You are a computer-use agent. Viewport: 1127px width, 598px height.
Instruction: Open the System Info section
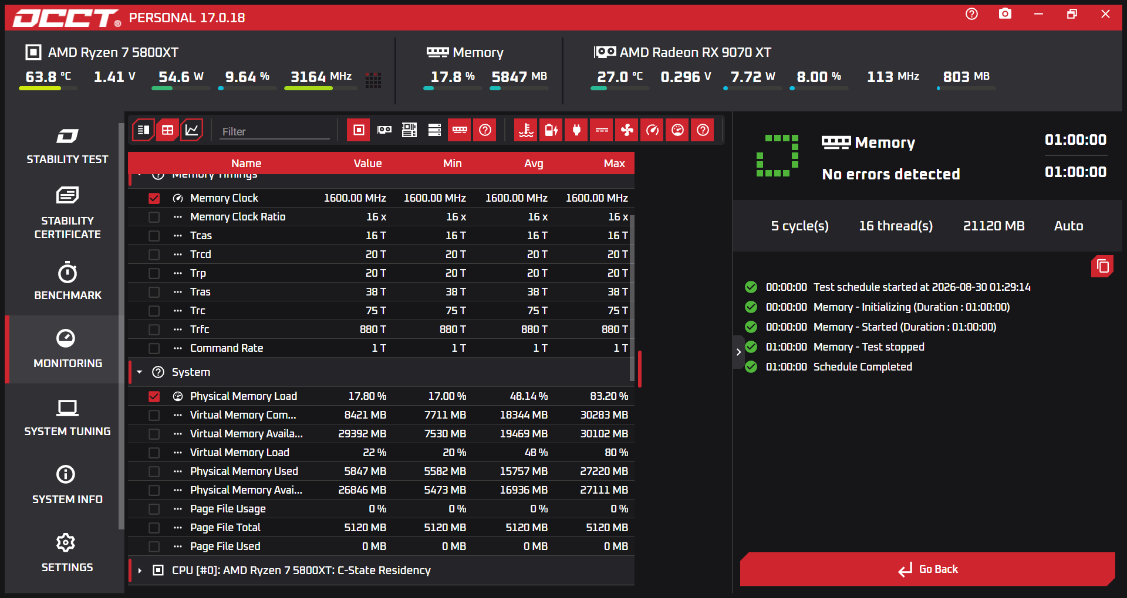[x=67, y=485]
